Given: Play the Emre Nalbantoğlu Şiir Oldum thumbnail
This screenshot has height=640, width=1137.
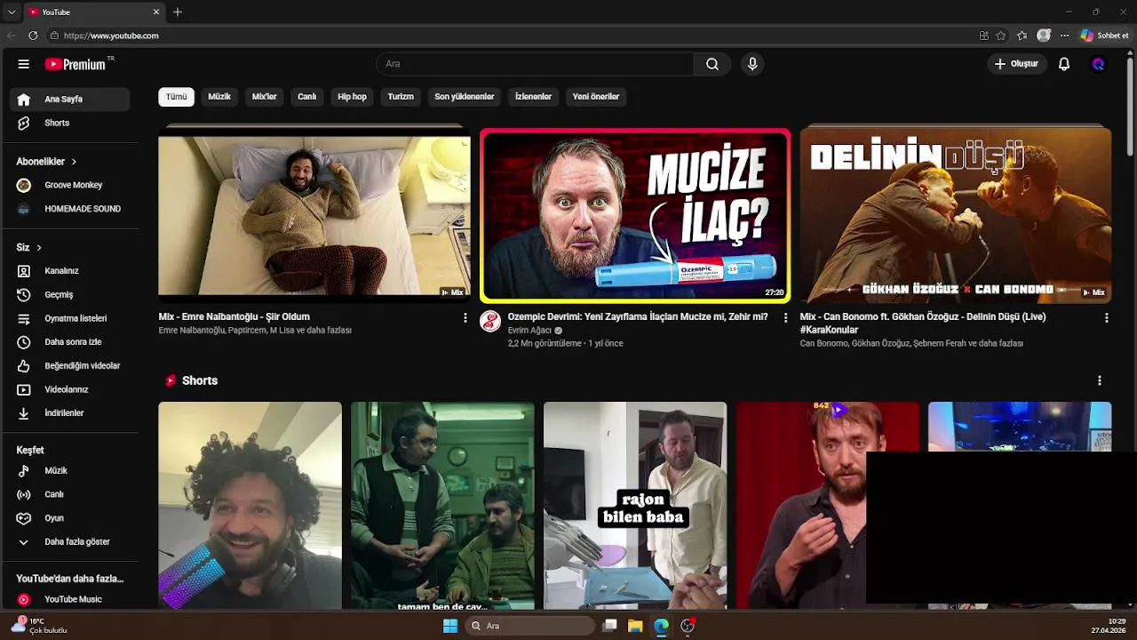Looking at the screenshot, I should coord(314,214).
